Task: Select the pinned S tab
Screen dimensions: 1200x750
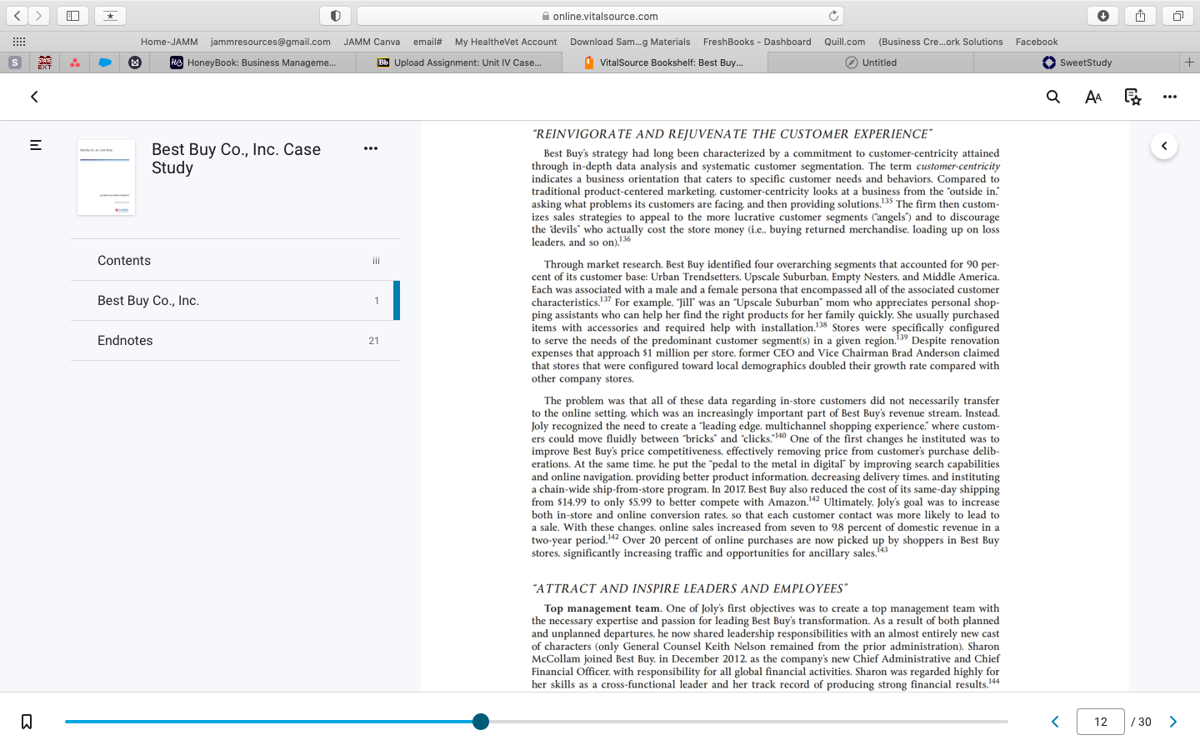Action: click(x=15, y=62)
